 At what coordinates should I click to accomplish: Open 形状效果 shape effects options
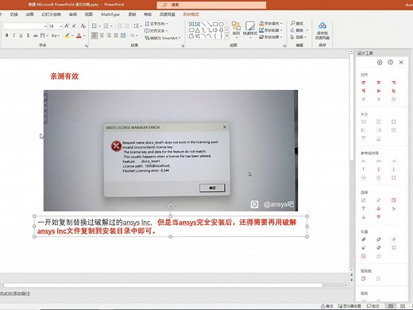(271, 37)
